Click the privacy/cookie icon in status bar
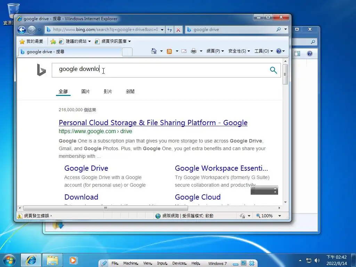The image size is (356, 267). pos(242,216)
